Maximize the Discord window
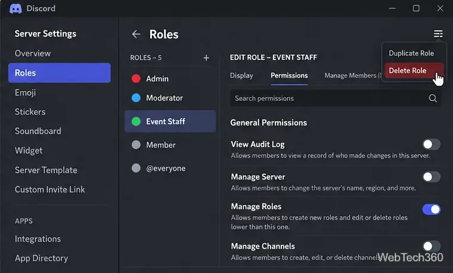This screenshot has height=273, width=453. (416, 8)
